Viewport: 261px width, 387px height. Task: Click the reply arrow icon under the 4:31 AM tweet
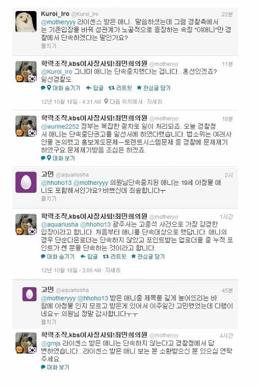pyautogui.click(x=89, y=88)
